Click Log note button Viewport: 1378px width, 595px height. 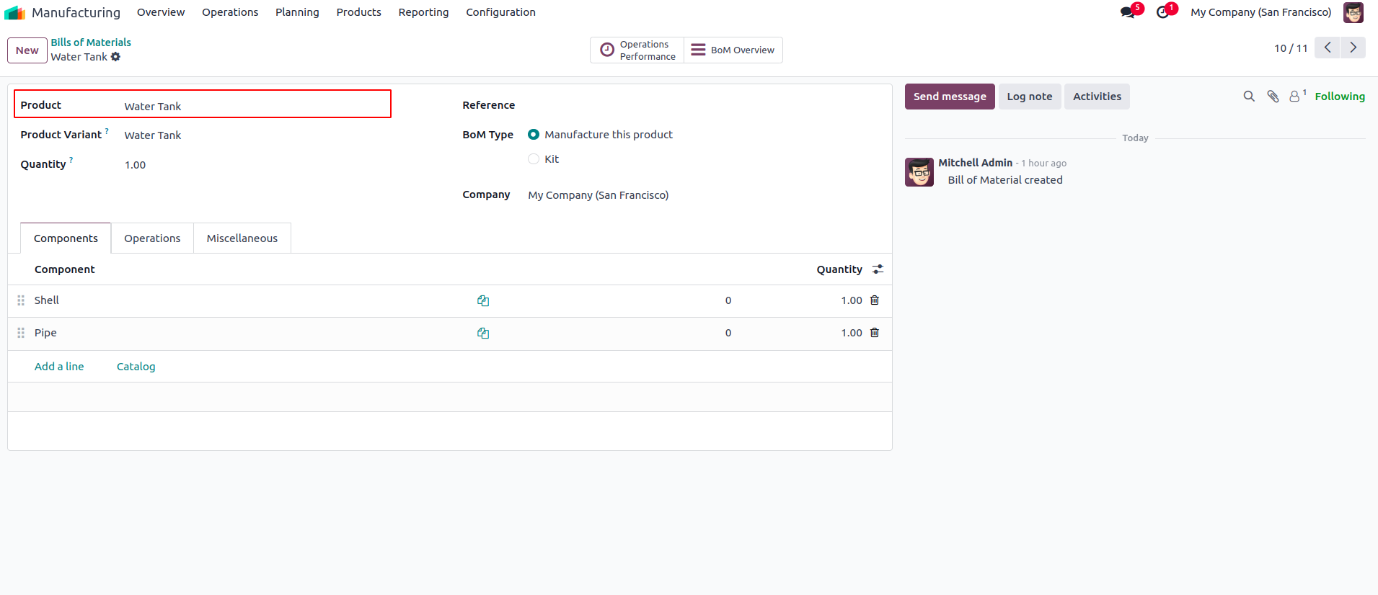[1029, 97]
